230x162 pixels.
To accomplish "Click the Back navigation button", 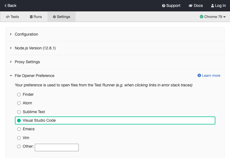I will coord(10,6).
